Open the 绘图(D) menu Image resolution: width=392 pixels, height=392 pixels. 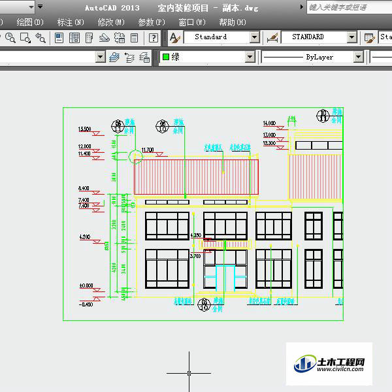pos(30,22)
